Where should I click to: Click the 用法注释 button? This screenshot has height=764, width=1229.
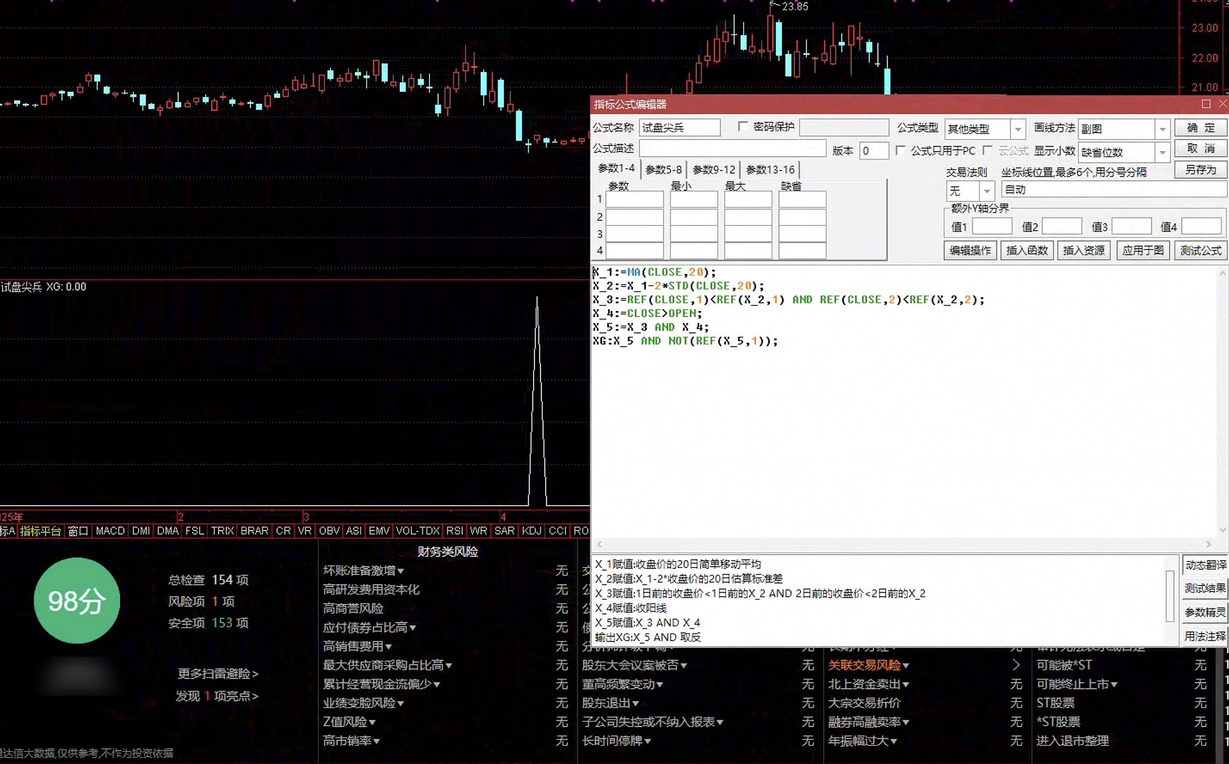[1205, 636]
